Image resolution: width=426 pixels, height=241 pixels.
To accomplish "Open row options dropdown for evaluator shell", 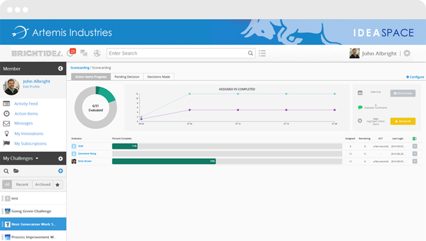I will 415,146.
